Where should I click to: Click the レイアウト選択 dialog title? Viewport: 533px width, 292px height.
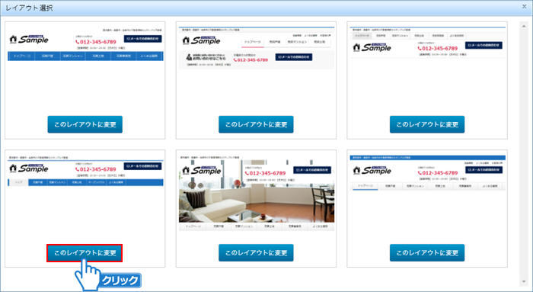point(29,8)
